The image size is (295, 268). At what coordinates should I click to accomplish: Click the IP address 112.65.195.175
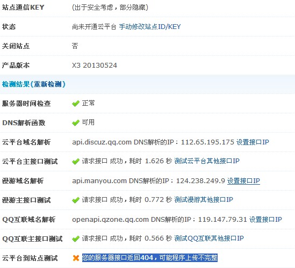coord(207,142)
